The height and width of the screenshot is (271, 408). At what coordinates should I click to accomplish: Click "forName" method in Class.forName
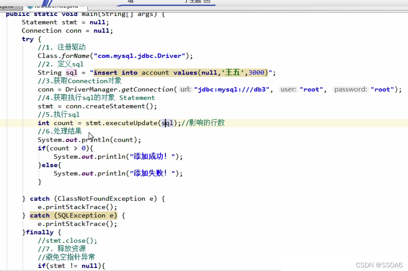pyautogui.click(x=75, y=56)
